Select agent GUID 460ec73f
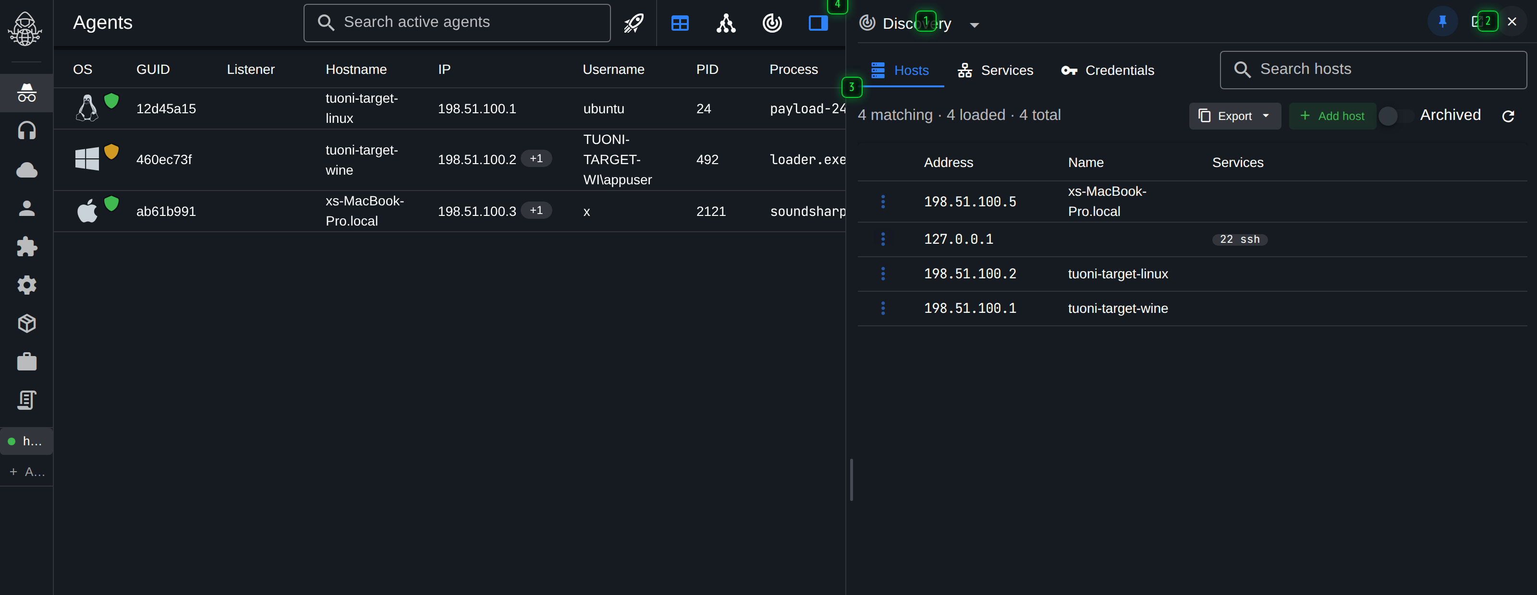Screen dimensions: 1537x595 (x=164, y=159)
